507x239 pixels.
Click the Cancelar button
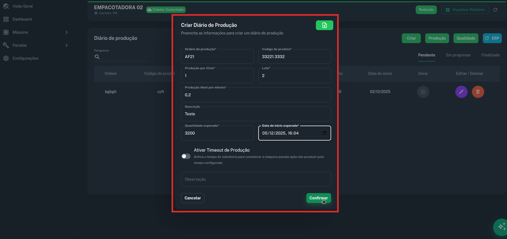pos(192,198)
